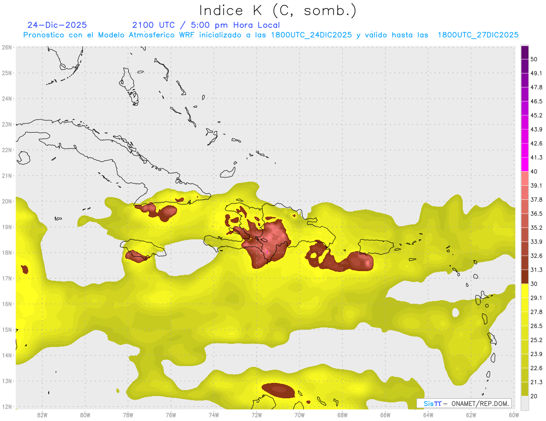Click the color scale value '49.1'

pos(536,73)
